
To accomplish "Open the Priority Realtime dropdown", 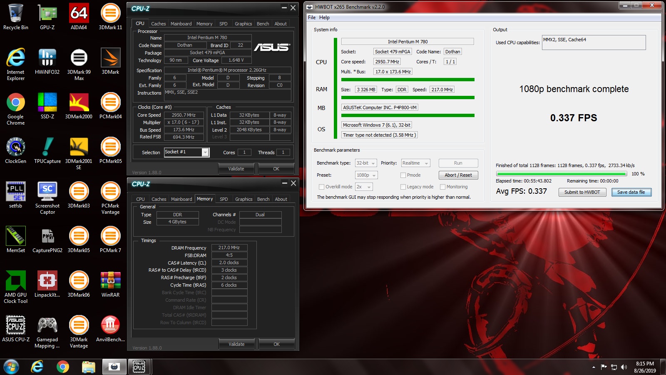I will (x=415, y=163).
